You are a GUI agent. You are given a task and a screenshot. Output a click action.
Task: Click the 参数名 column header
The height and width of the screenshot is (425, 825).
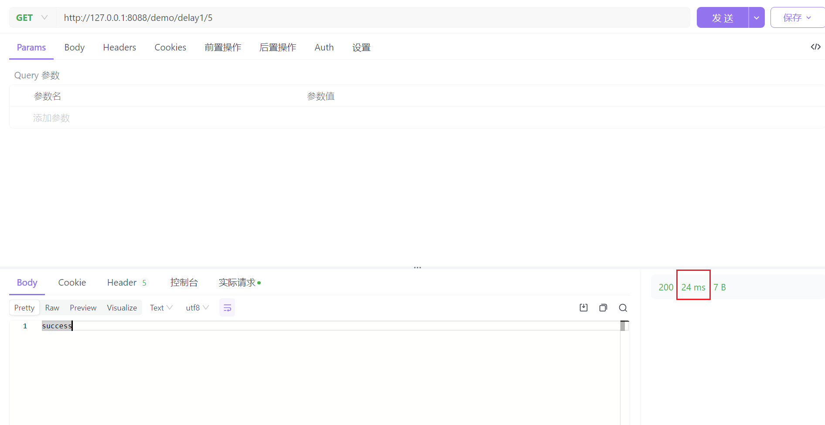coord(48,96)
